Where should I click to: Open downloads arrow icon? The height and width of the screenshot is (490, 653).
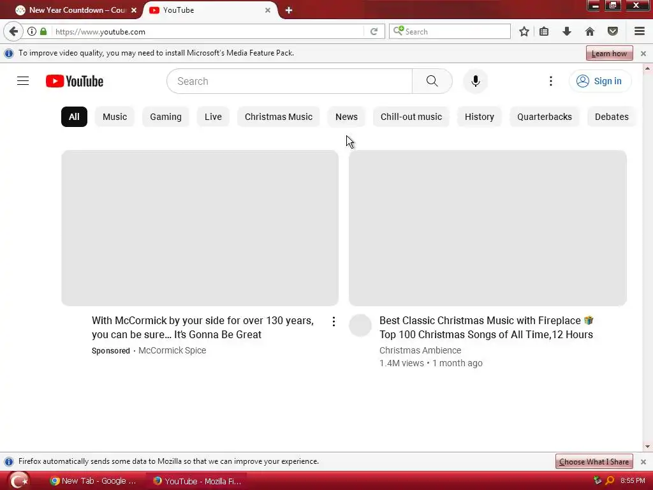pos(566,32)
